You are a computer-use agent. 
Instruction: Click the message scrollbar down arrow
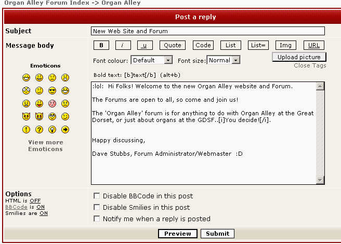[x=320, y=180]
